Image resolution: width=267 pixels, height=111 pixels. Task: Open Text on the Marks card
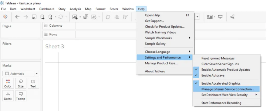pos(33,84)
